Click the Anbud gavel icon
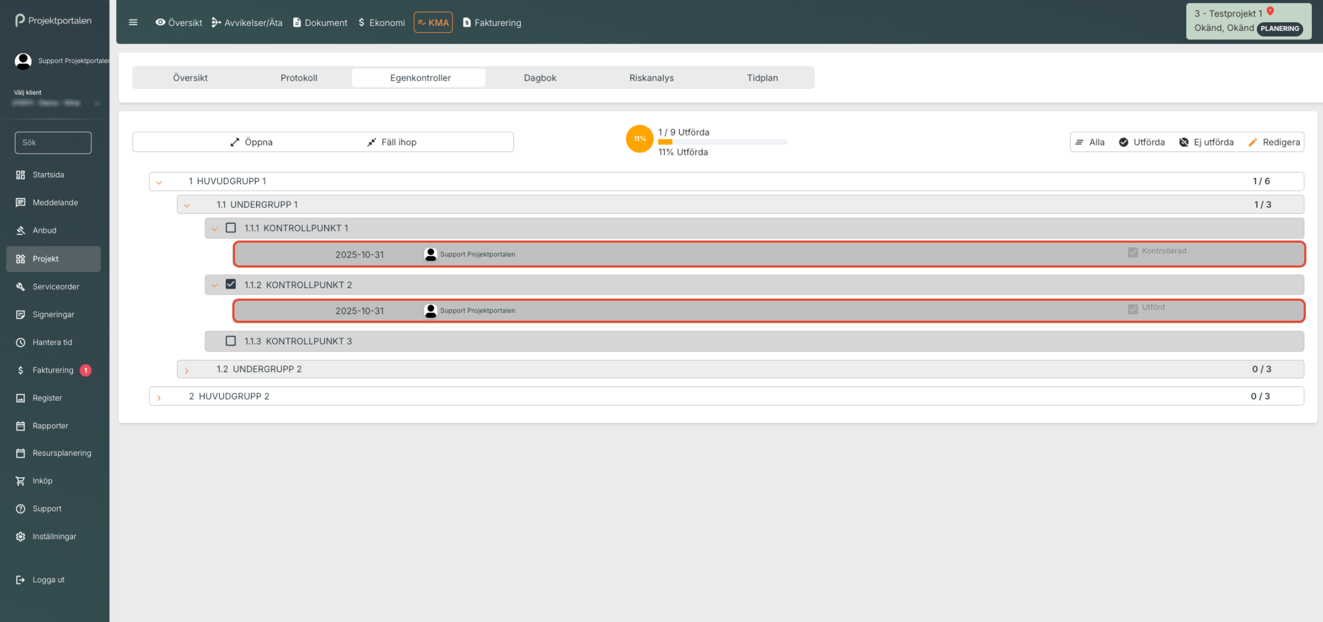 click(x=20, y=231)
